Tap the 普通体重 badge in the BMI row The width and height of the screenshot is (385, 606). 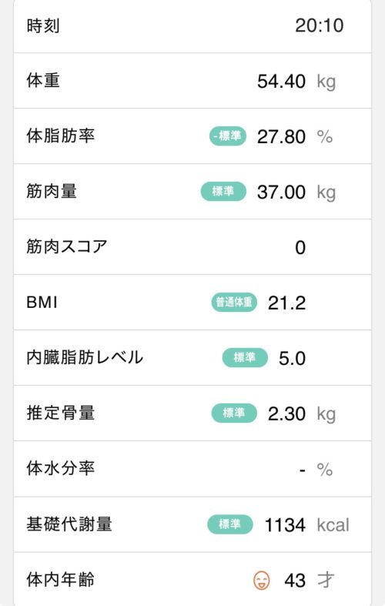pyautogui.click(x=234, y=302)
